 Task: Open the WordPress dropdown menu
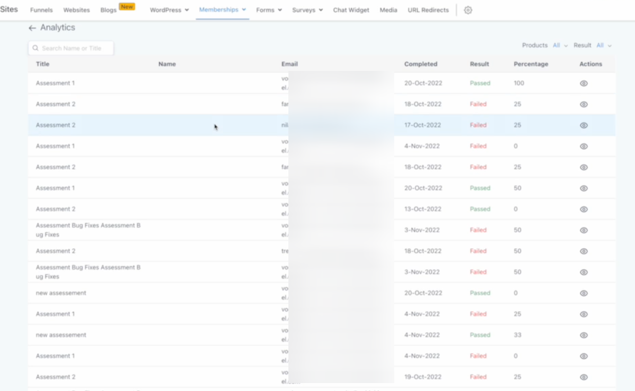(x=169, y=10)
